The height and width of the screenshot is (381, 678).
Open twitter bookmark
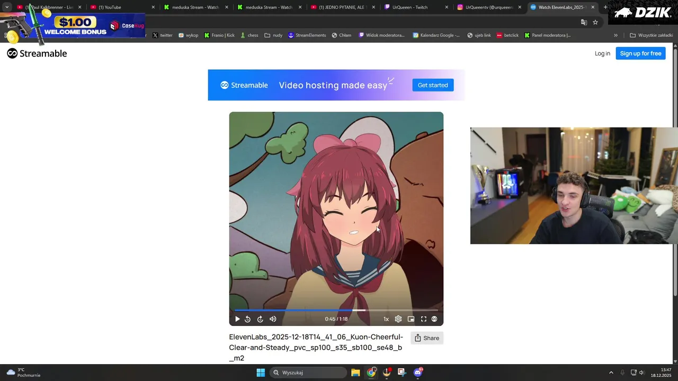click(163, 35)
